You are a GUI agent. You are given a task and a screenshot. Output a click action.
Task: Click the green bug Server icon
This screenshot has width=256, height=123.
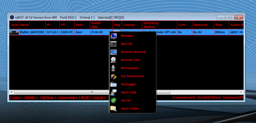113,100
